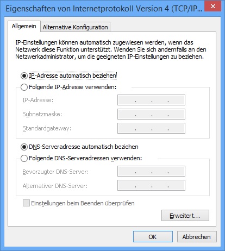
Task: Click the Bevorzugter DNS-Server field
Action: coord(151,171)
